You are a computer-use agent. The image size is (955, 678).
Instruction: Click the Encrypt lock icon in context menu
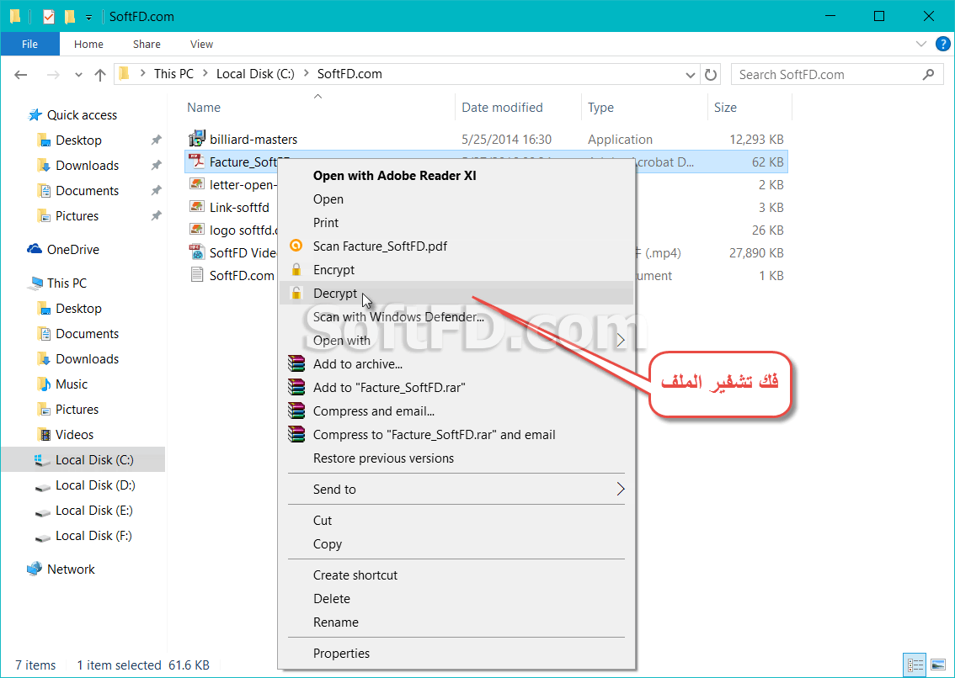296,270
